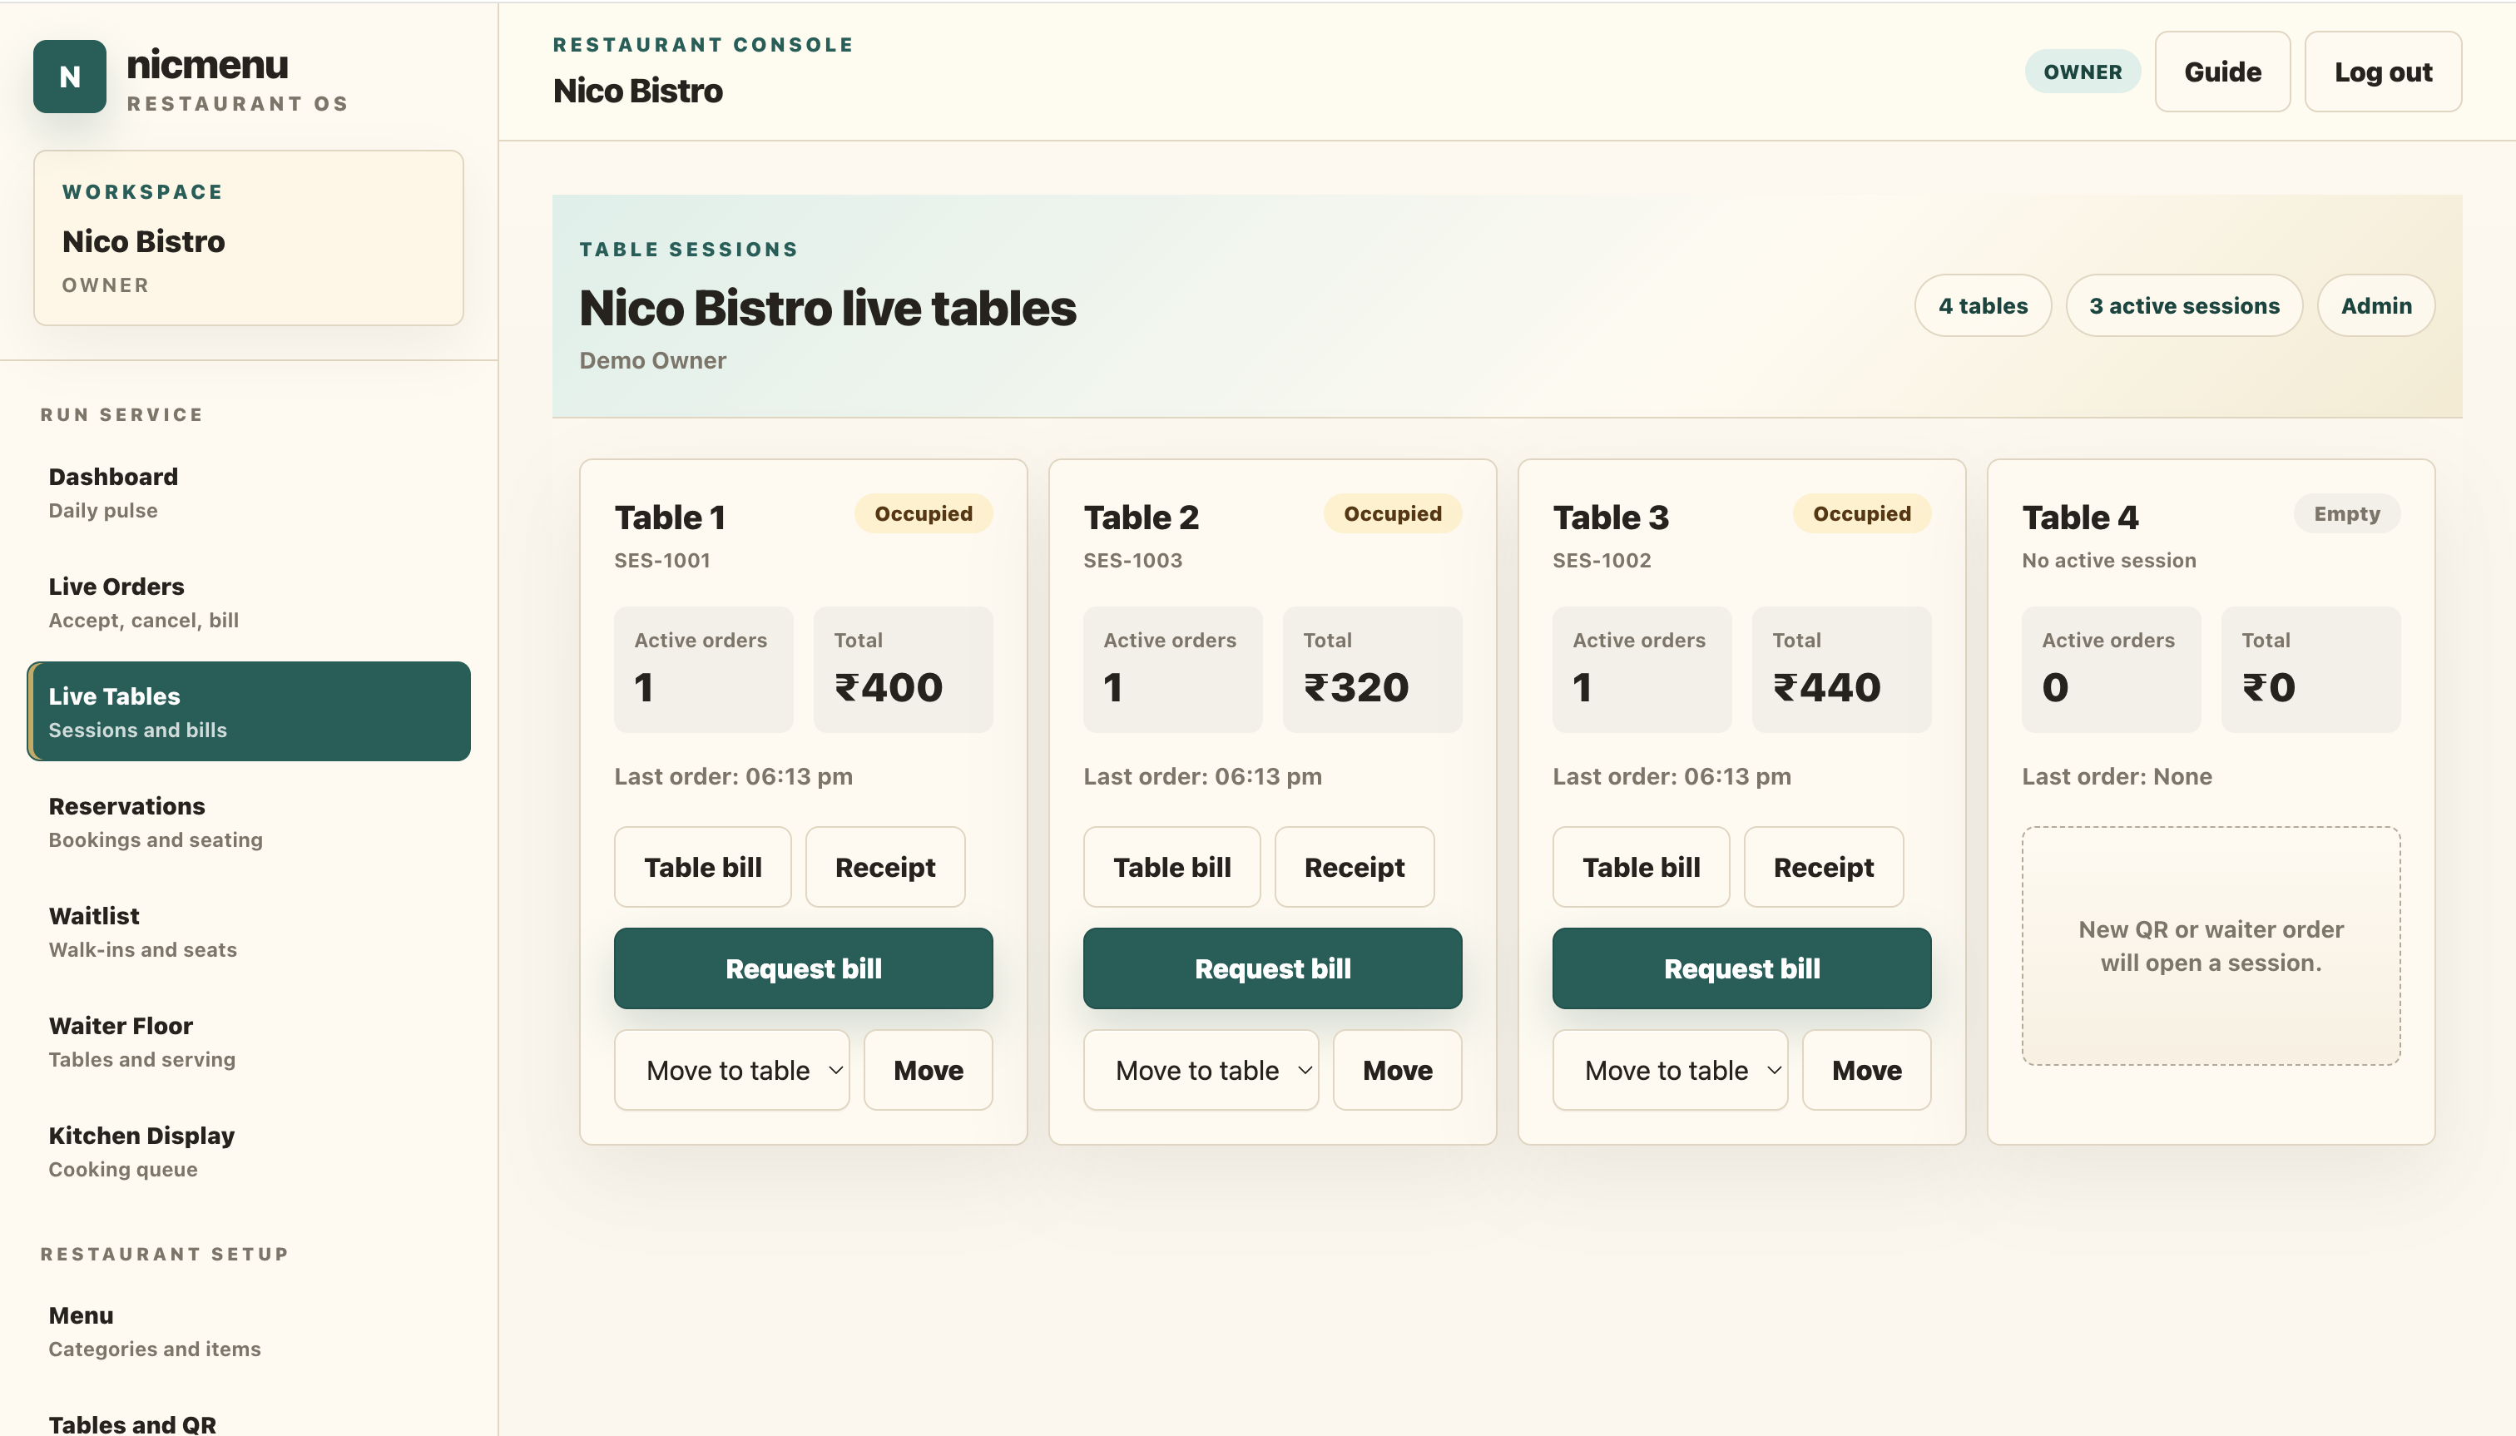Click the ₹320 total on Table 2
This screenshot has width=2516, height=1436.
pyautogui.click(x=1356, y=687)
